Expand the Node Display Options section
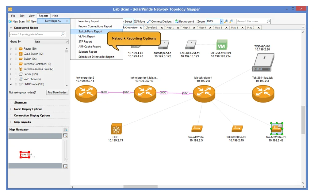Viewport: 314px width, 196px height. [x=28, y=109]
